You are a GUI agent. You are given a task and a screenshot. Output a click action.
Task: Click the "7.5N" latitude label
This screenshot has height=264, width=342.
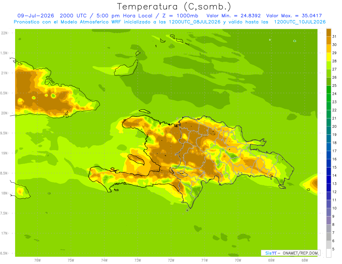[x=4, y=213]
